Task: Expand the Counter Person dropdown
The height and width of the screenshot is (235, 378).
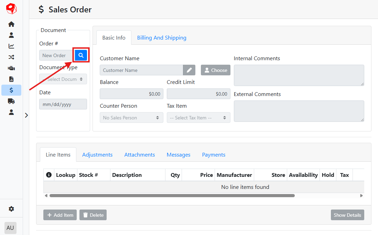Action: coord(130,118)
